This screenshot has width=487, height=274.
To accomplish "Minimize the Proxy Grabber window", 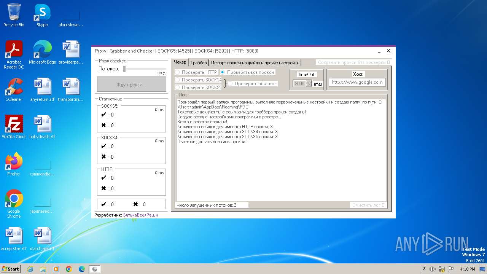I will point(379,51).
